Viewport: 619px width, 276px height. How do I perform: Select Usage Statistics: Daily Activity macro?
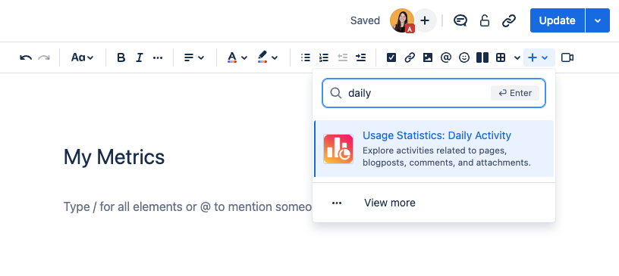click(x=434, y=148)
